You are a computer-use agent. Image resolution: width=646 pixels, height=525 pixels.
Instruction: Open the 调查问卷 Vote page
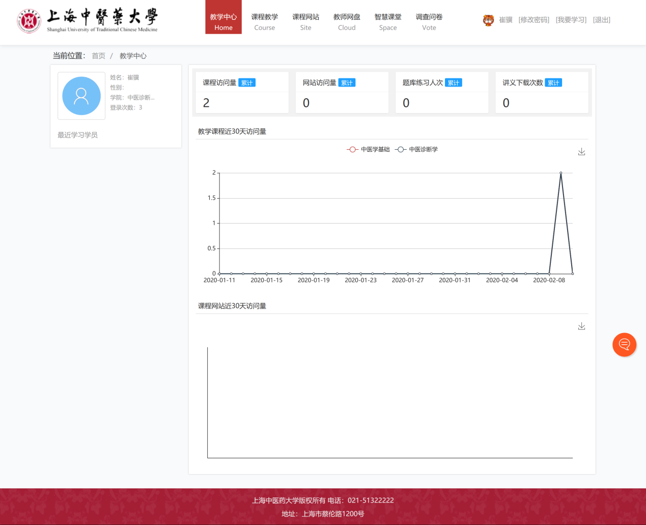429,22
